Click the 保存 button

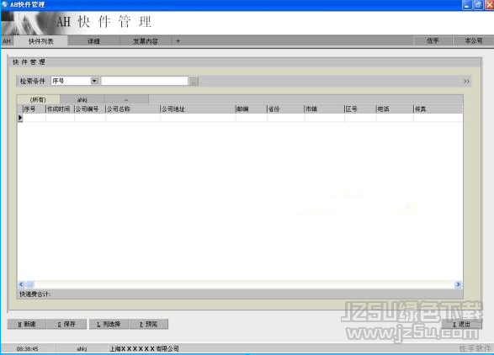(x=66, y=324)
